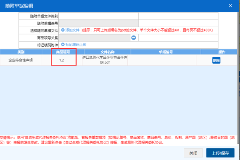Click the 文件名称 column header
Image resolution: width=240 pixels, height=161 pixels.
(107, 52)
